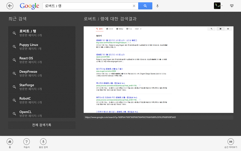241x151 pixels.
Task: Click the search icon beside StarForge
Action: tap(14, 87)
